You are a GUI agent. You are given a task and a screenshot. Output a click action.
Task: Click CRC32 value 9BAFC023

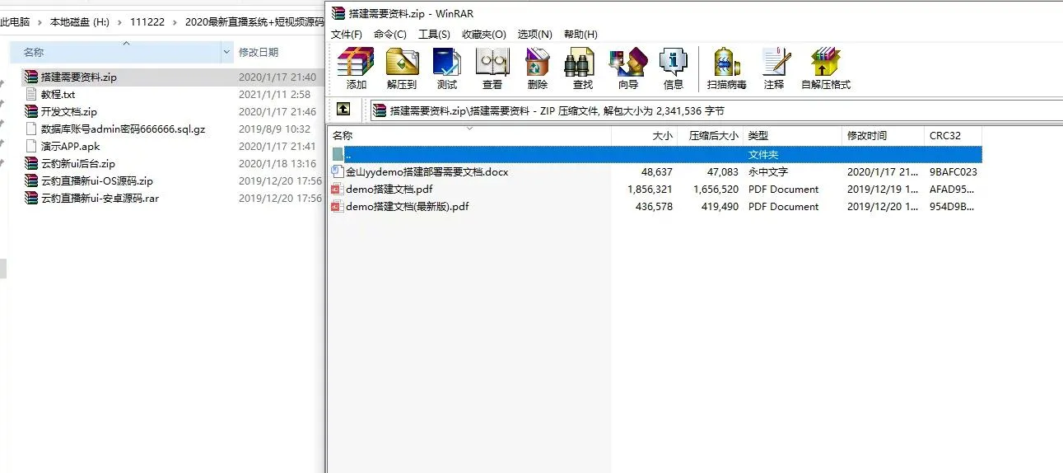[953, 171]
